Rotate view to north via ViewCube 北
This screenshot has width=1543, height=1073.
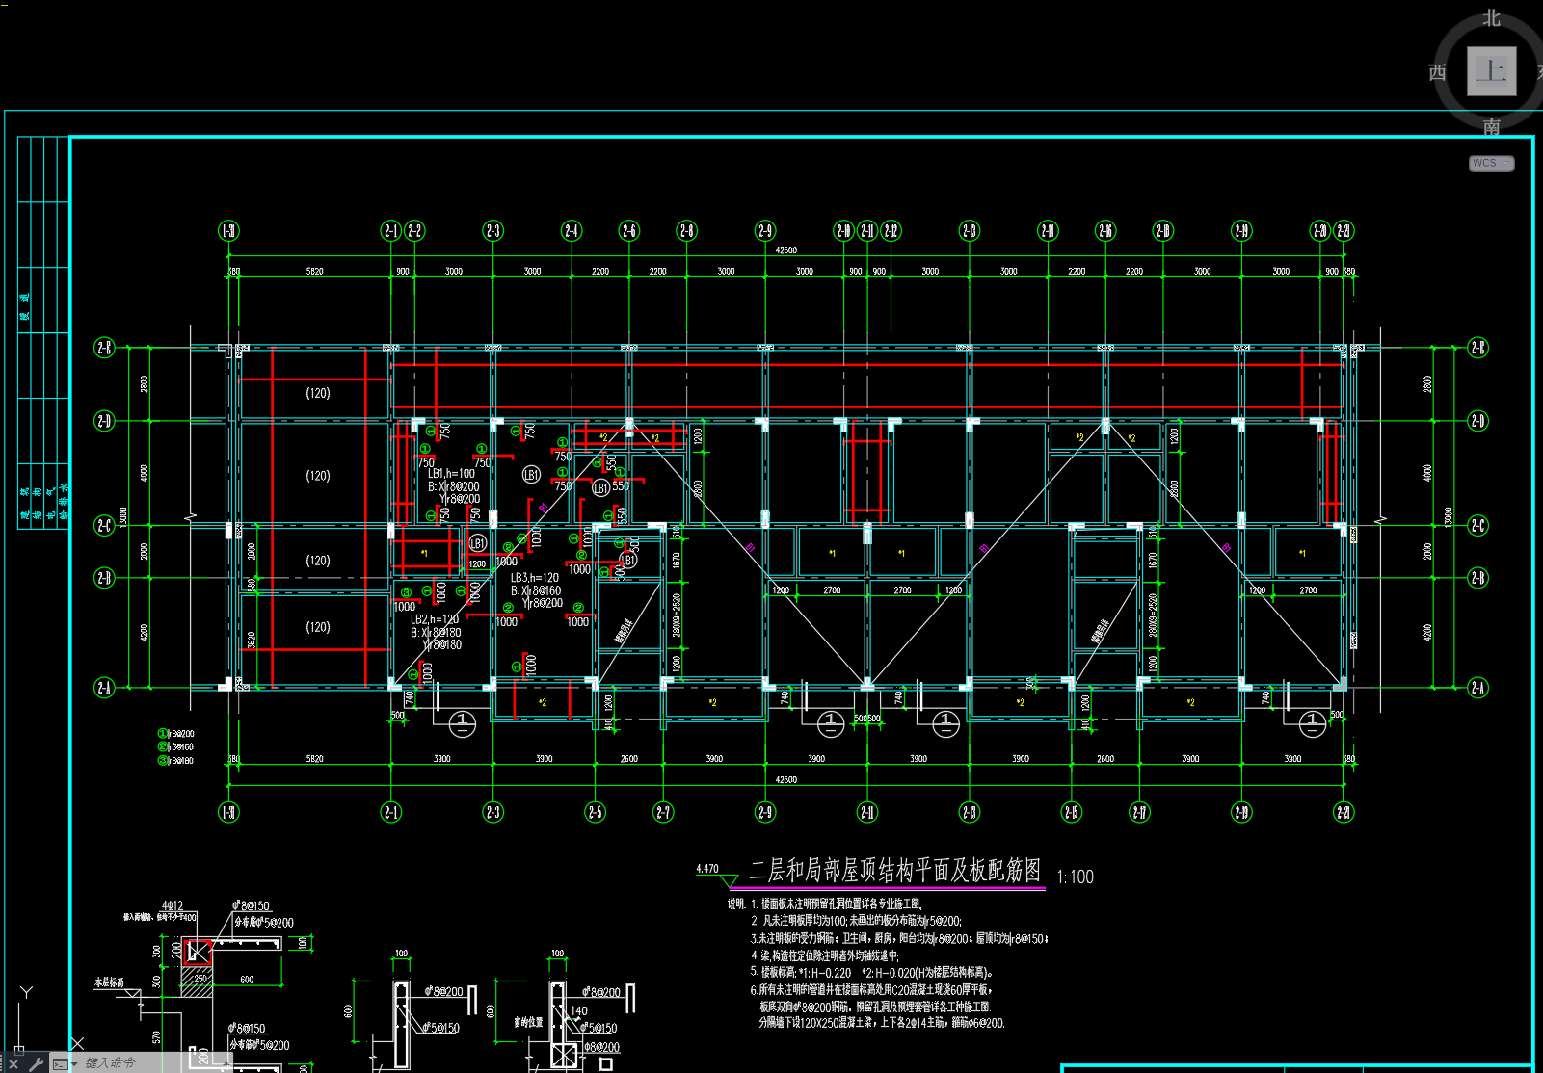click(1491, 18)
